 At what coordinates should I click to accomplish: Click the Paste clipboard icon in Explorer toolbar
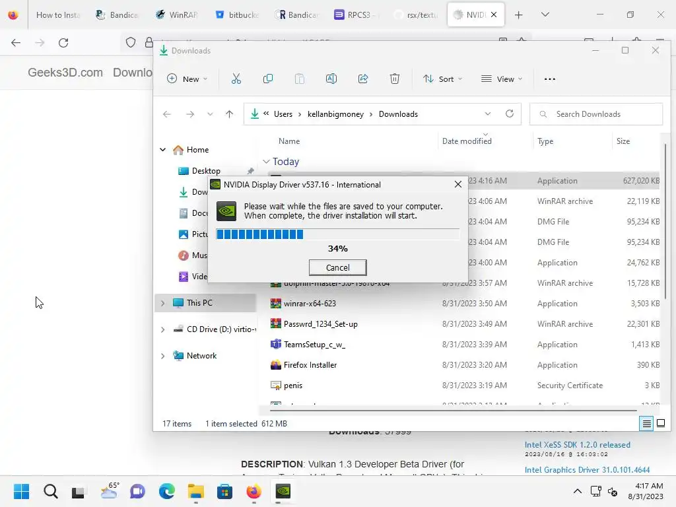tap(299, 79)
